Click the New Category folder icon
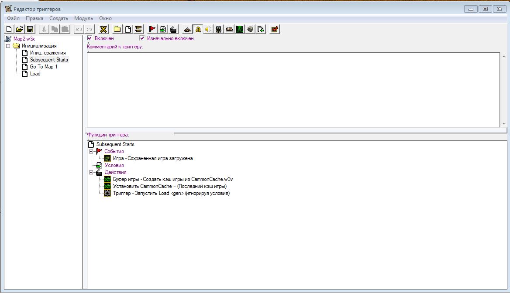This screenshot has width=510, height=293. coord(117,29)
